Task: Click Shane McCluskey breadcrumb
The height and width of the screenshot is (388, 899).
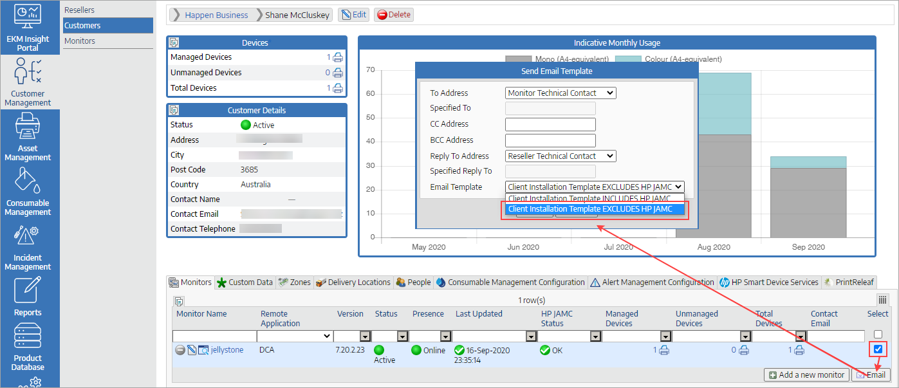Action: pyautogui.click(x=297, y=15)
